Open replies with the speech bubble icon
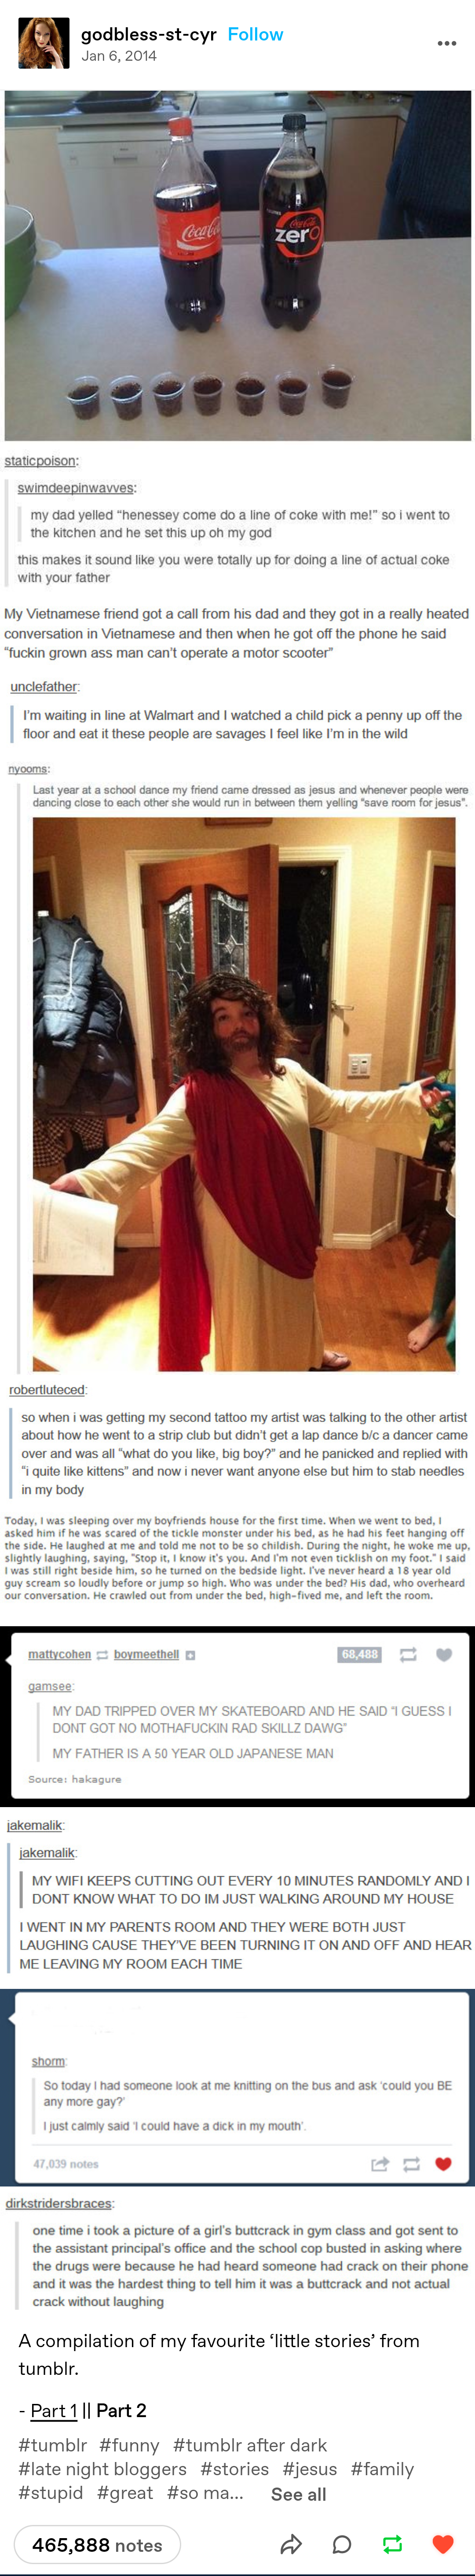Image resolution: width=475 pixels, height=2576 pixels. pos(342,2544)
